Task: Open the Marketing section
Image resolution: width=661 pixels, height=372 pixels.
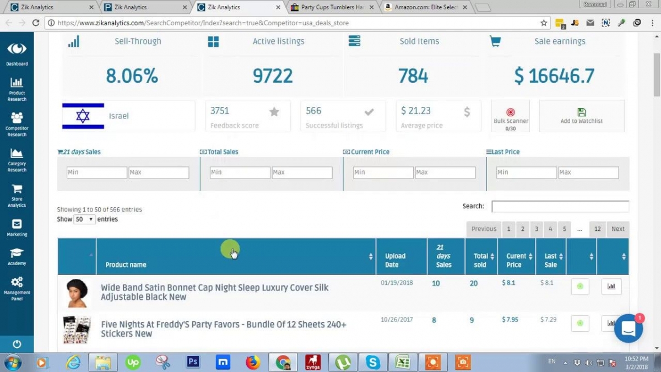Action: pyautogui.click(x=17, y=228)
